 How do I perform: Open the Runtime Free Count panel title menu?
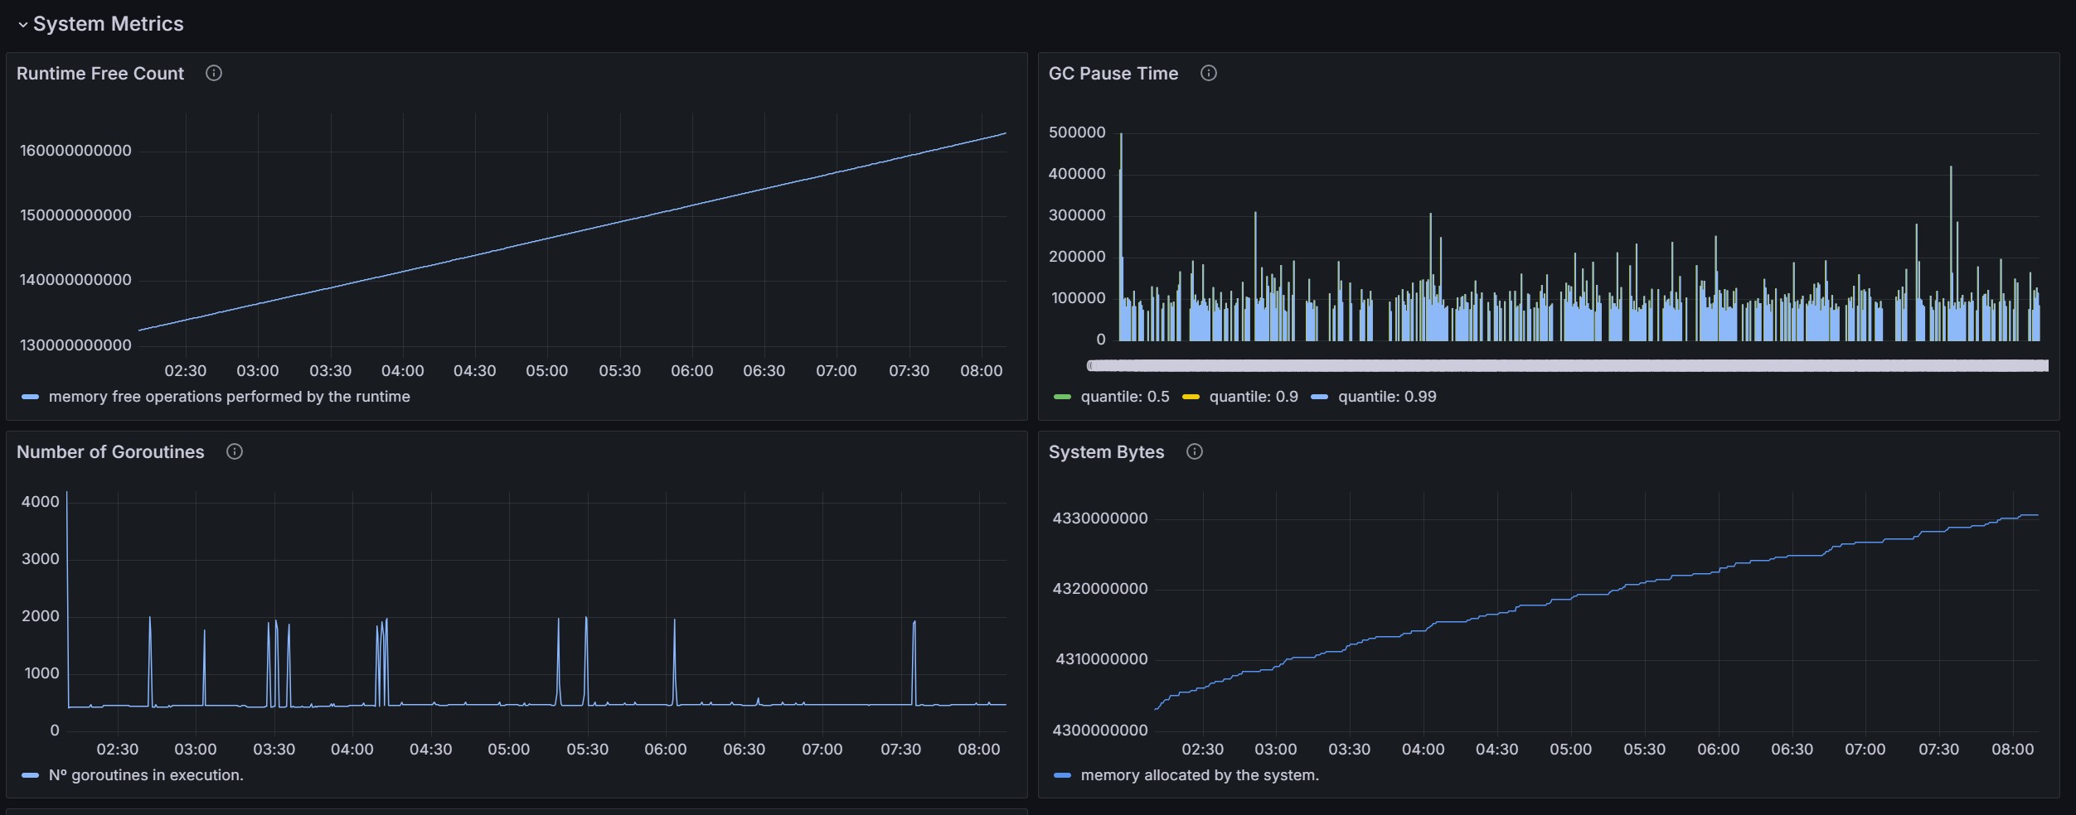coord(100,74)
